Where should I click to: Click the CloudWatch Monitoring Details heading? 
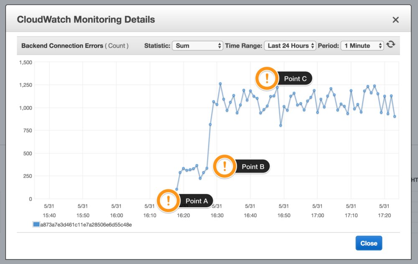click(86, 20)
